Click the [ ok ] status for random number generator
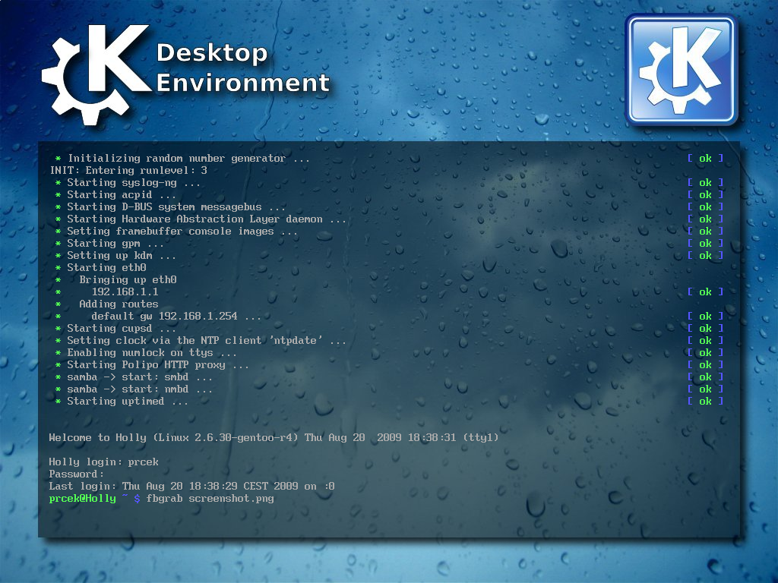Screen dimensions: 778x583 [x=705, y=159]
